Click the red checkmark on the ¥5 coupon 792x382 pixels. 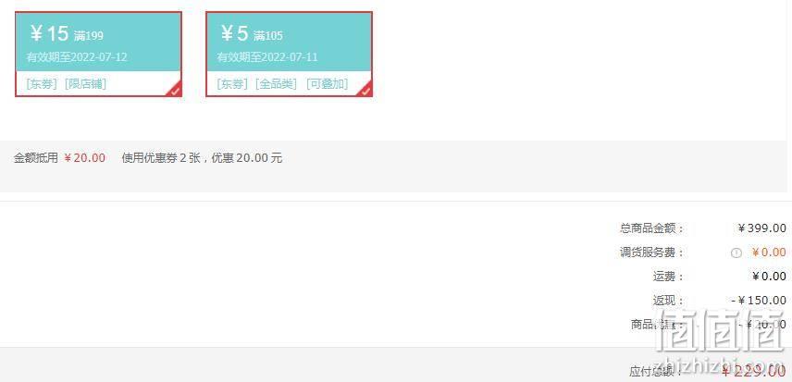[x=365, y=90]
